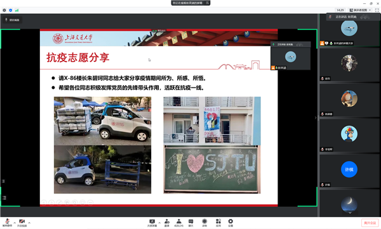Screen dimensions: 381x229
Task: Select the orange cartoon avatar participant tile
Action: pyautogui.click(x=349, y=100)
